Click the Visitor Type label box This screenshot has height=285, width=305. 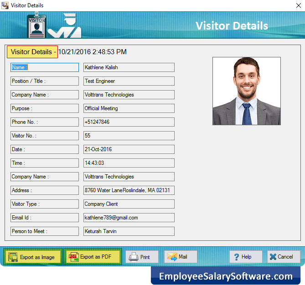pos(45,204)
